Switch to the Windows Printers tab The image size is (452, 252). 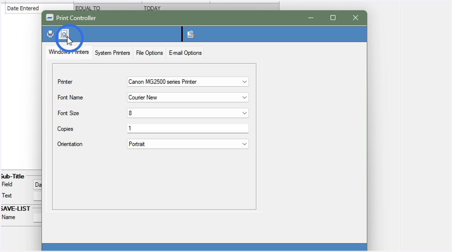[69, 52]
